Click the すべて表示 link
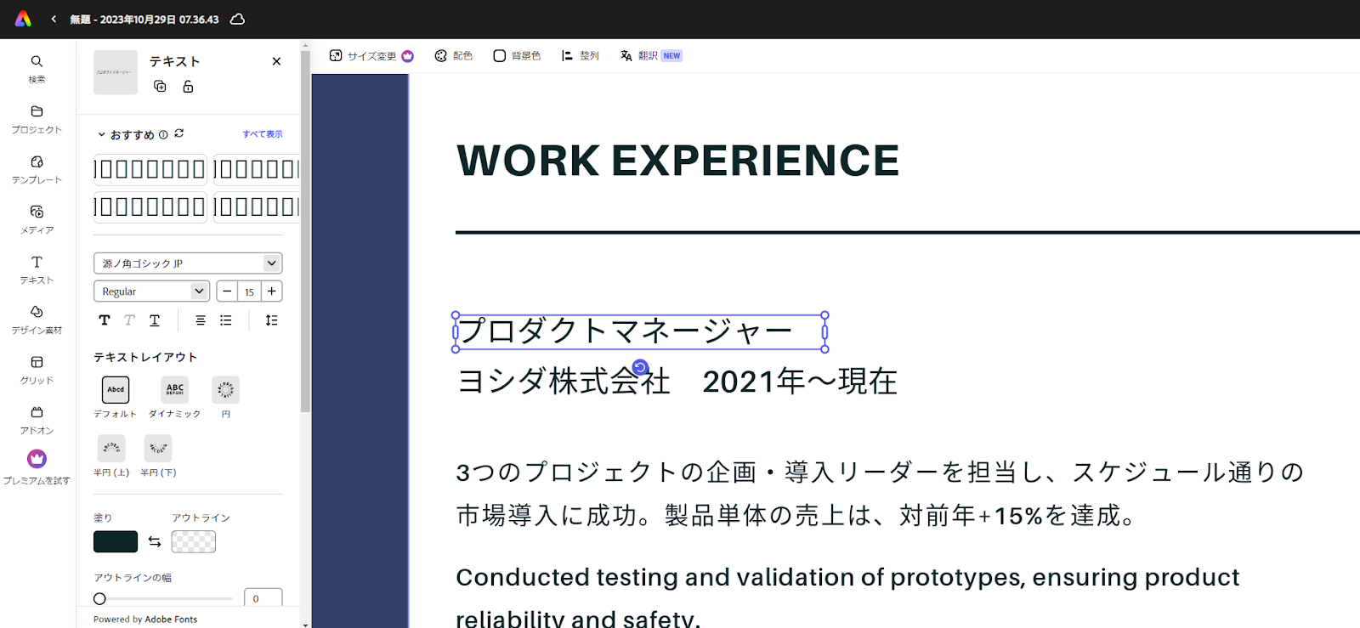This screenshot has width=1360, height=628. click(x=263, y=134)
